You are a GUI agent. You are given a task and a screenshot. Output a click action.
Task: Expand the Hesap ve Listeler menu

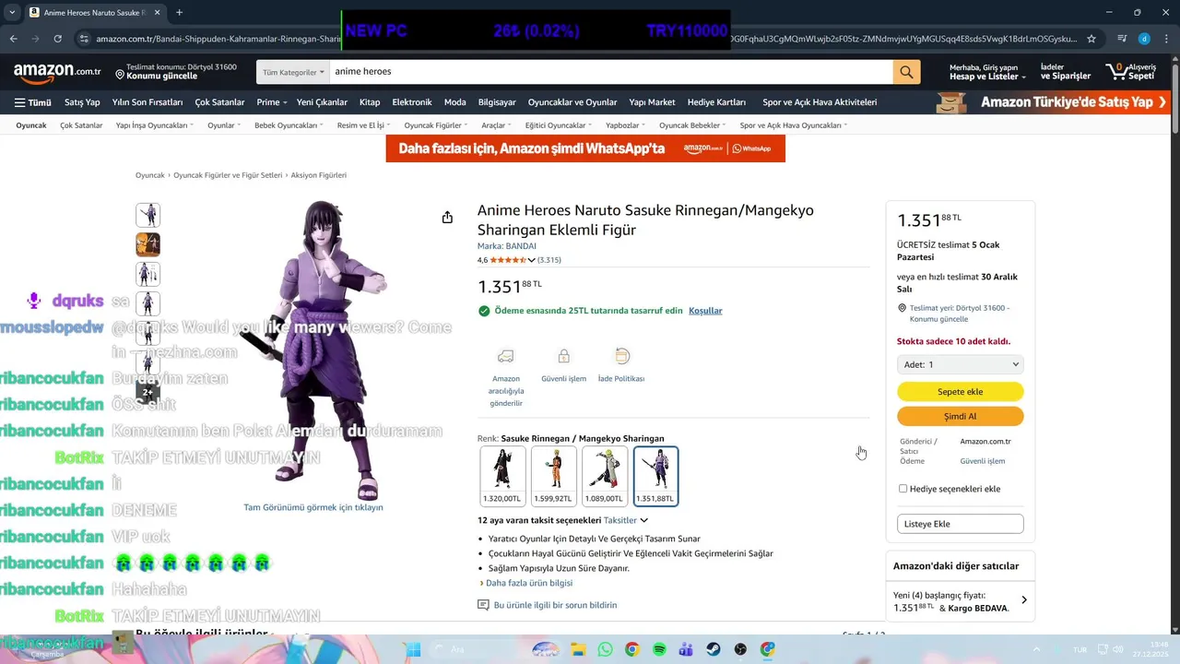[988, 72]
